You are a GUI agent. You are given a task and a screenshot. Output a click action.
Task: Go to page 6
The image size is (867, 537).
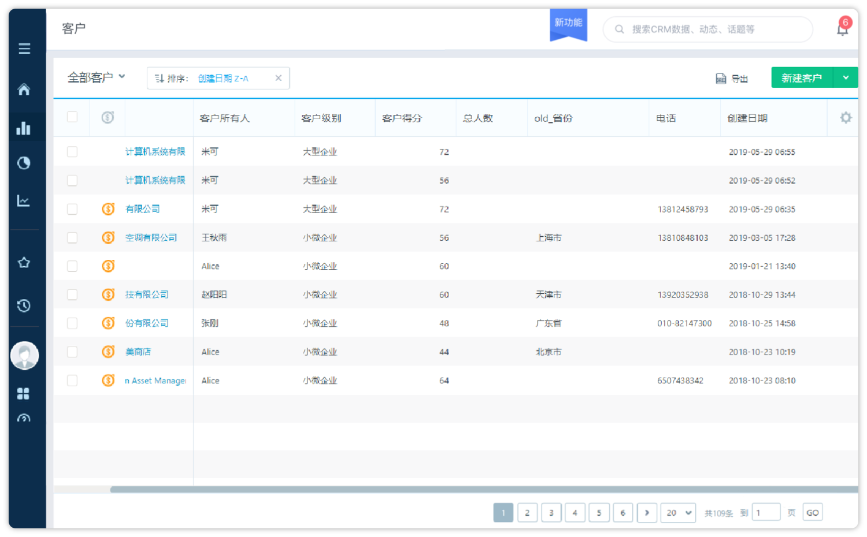tap(623, 513)
